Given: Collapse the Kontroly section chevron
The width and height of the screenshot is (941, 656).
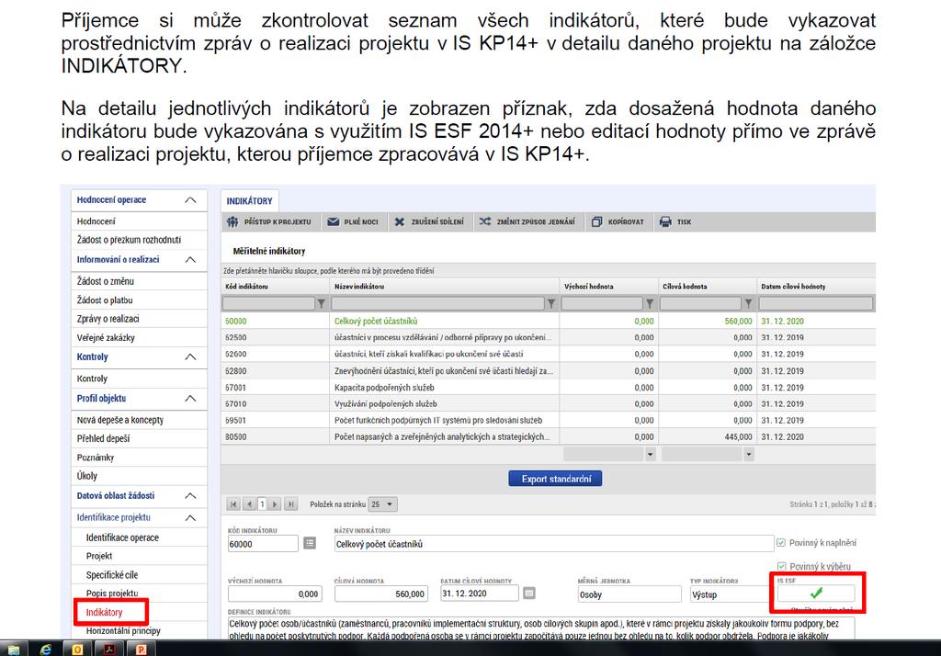Looking at the screenshot, I should coord(190,356).
